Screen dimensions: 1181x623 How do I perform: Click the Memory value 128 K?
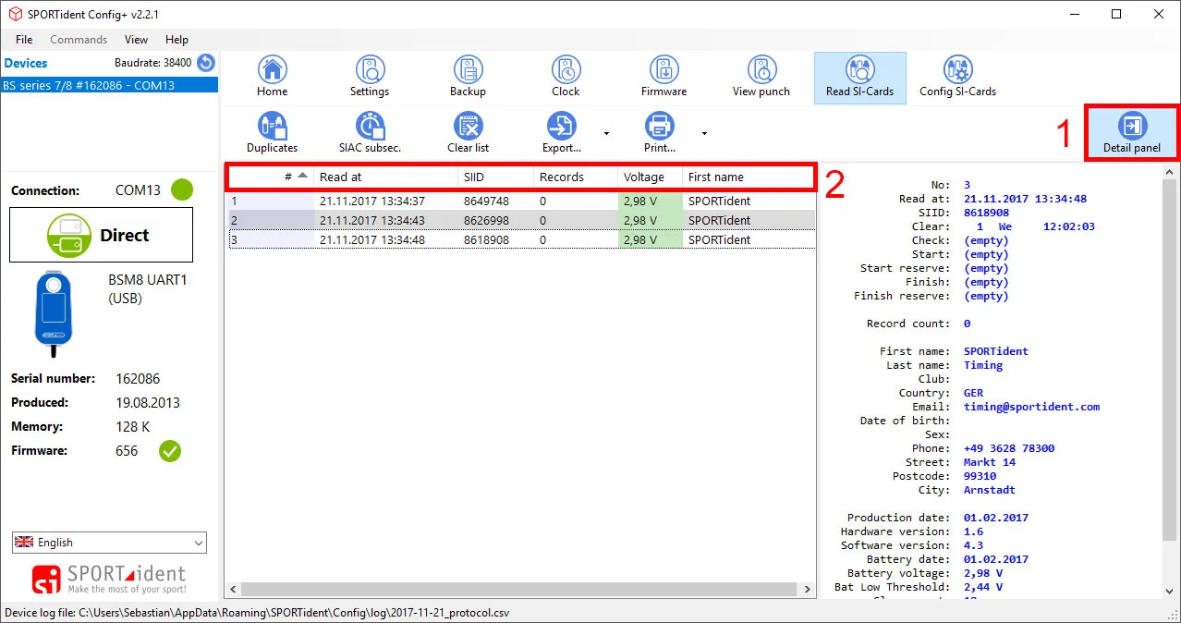click(133, 427)
